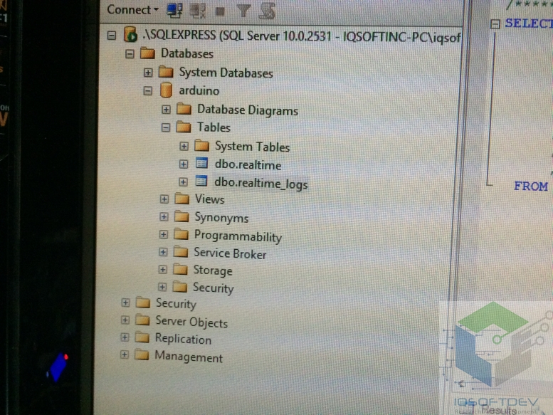This screenshot has height=415, width=553.
Task: Select the 'Storage' label
Action: (213, 270)
